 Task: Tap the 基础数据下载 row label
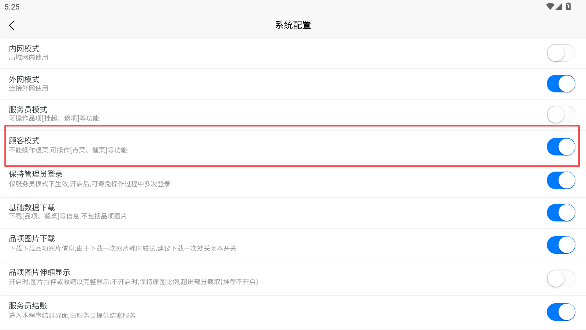click(32, 208)
